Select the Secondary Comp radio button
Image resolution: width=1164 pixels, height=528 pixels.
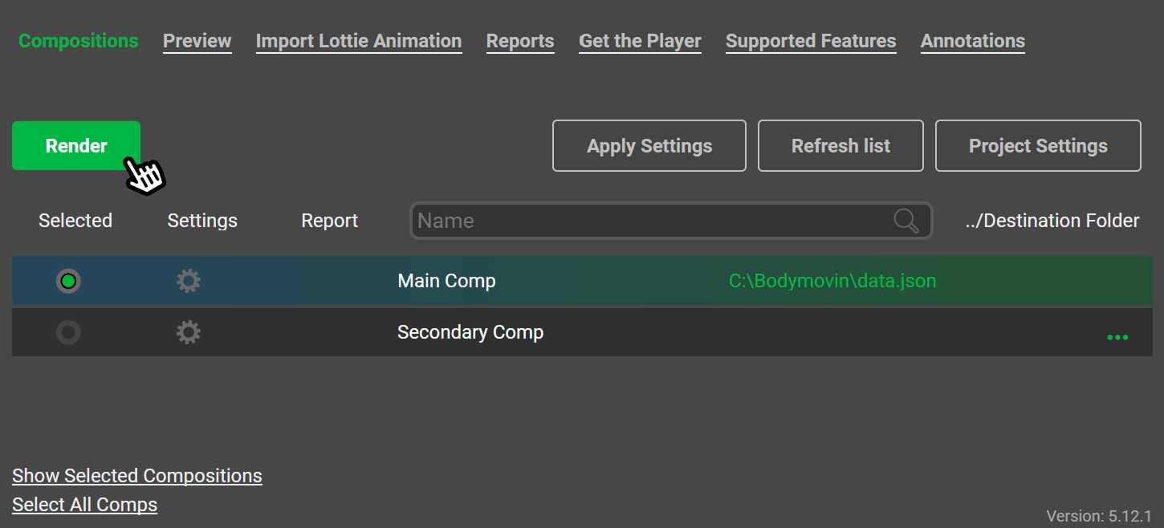pyautogui.click(x=68, y=332)
